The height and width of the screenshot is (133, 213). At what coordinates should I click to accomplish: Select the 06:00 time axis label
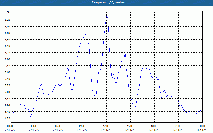(58, 126)
